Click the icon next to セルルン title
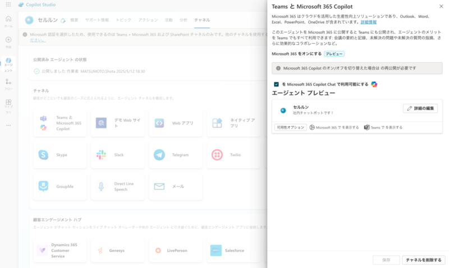This screenshot has width=449, height=268. (x=63, y=20)
